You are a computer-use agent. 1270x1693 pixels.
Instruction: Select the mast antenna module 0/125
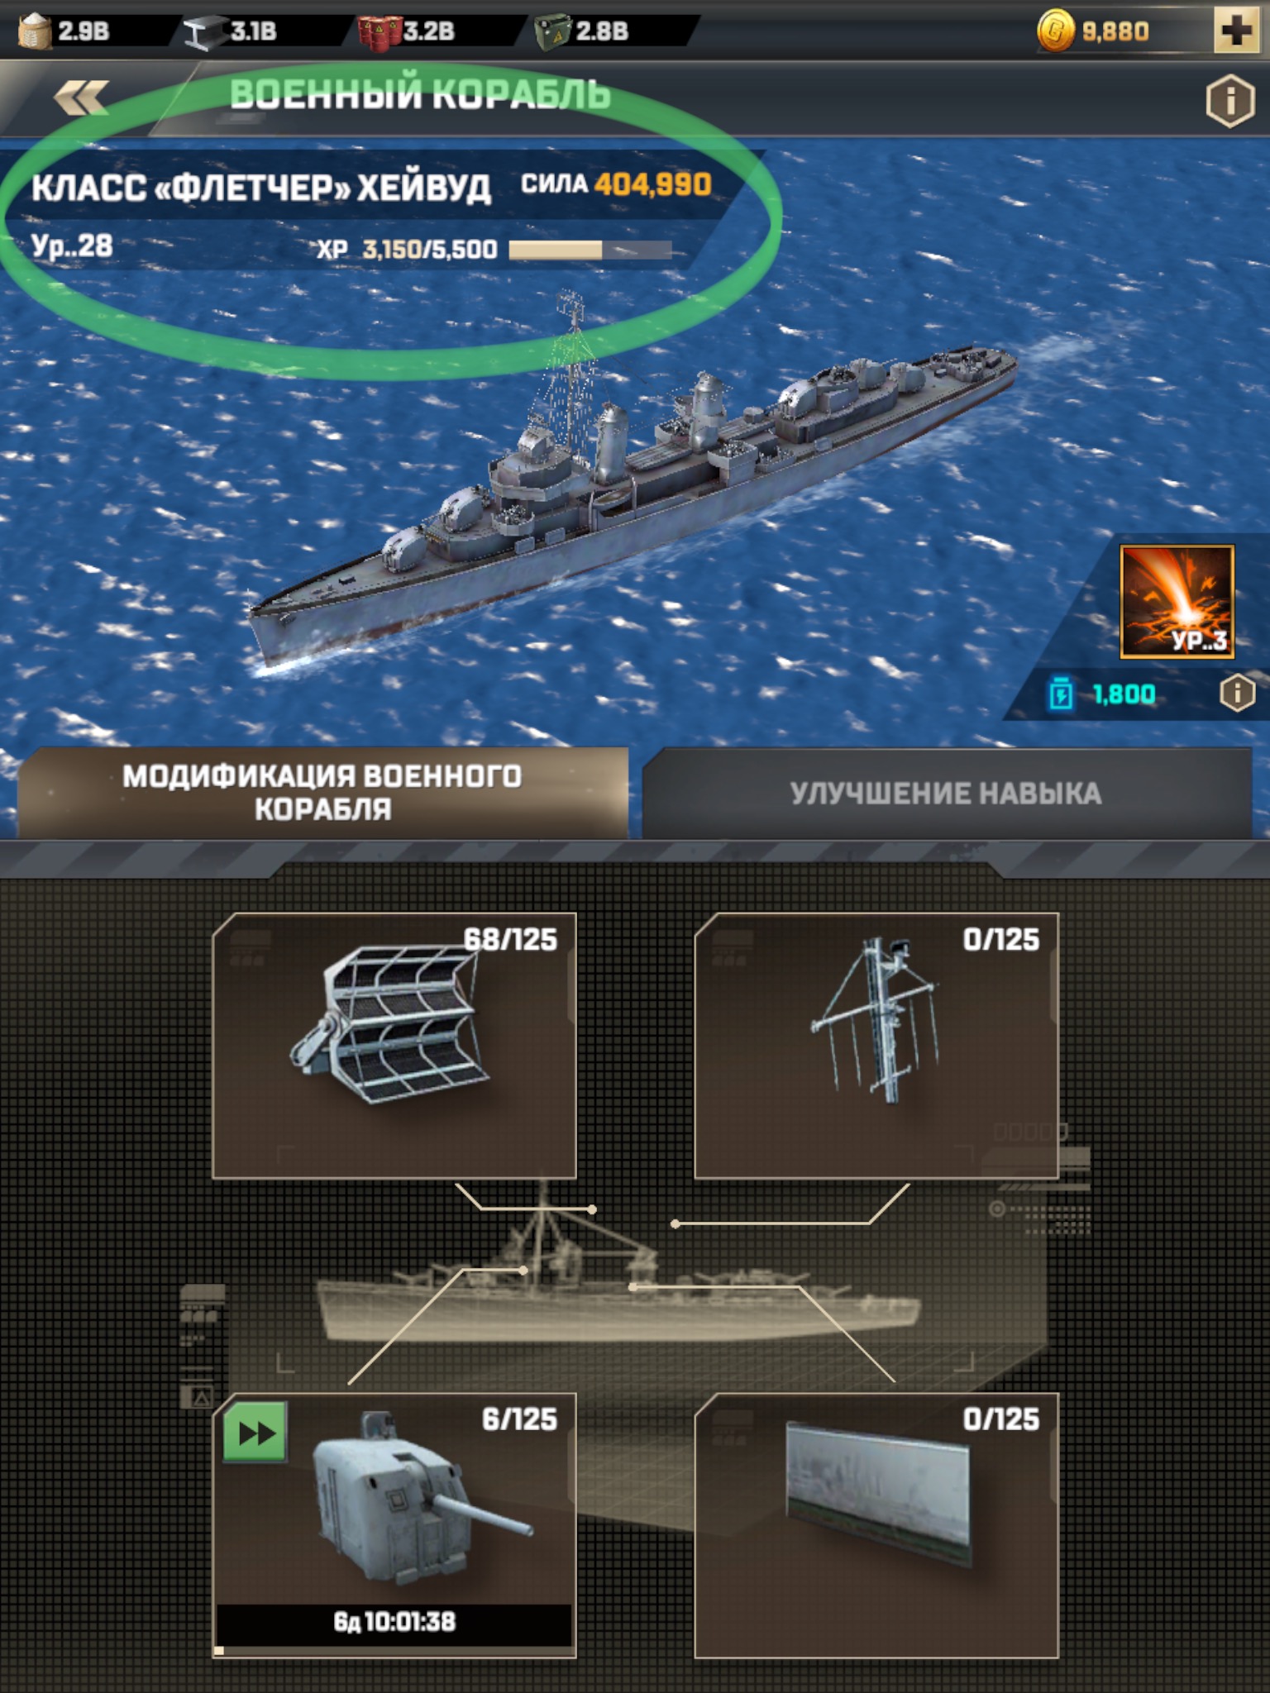tap(876, 1046)
